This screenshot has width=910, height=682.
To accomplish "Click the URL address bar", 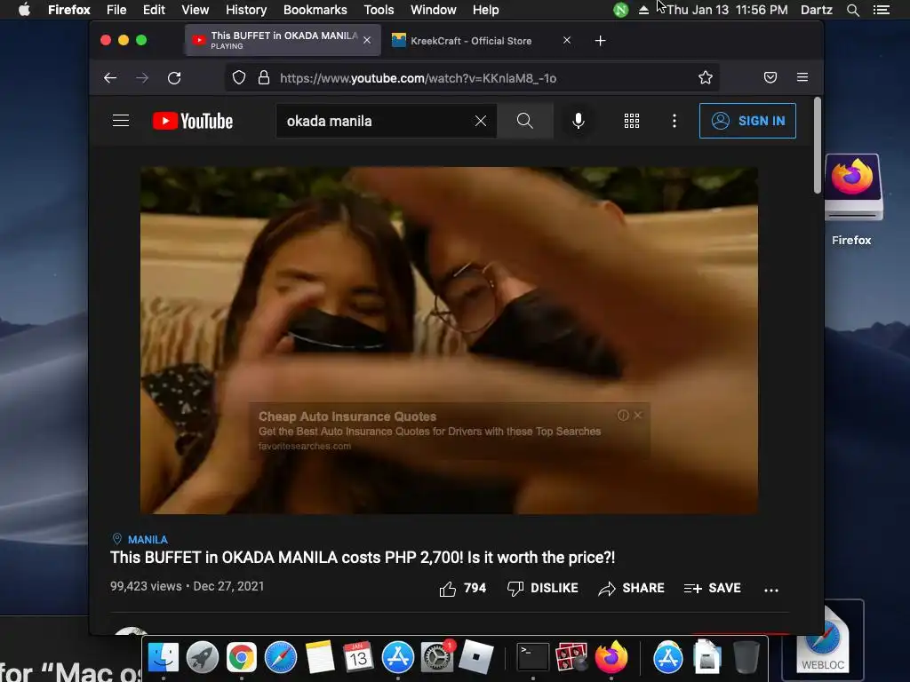I will click(x=471, y=78).
